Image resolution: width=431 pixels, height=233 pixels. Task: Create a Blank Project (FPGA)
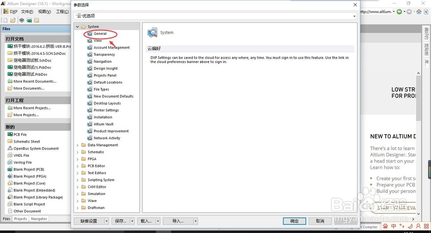pyautogui.click(x=30, y=177)
